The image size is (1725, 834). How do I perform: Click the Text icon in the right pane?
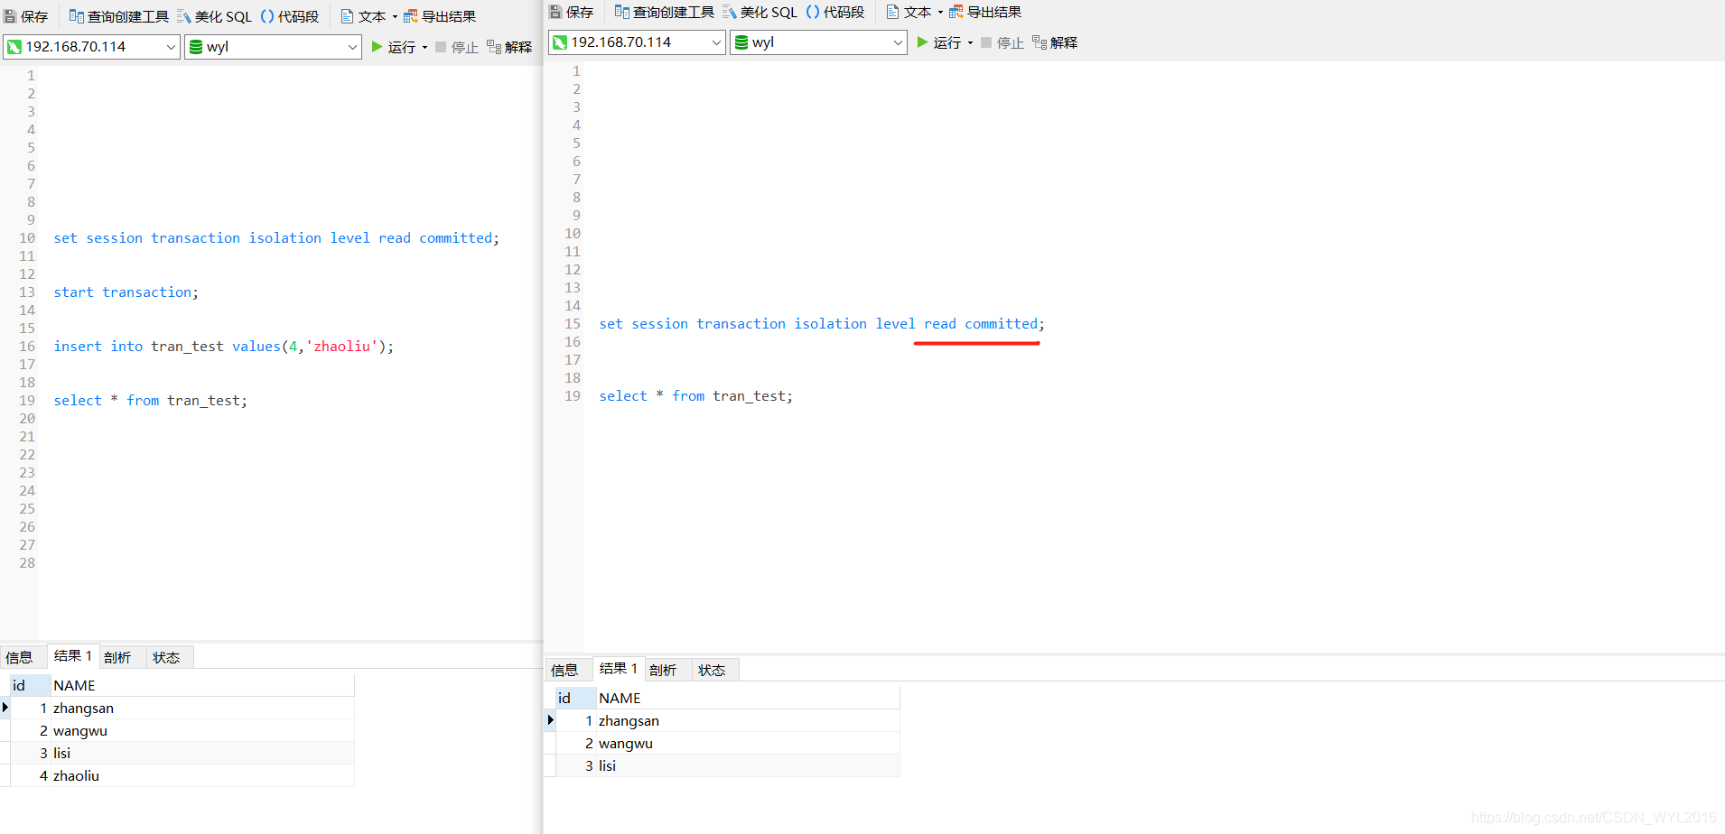click(x=909, y=12)
